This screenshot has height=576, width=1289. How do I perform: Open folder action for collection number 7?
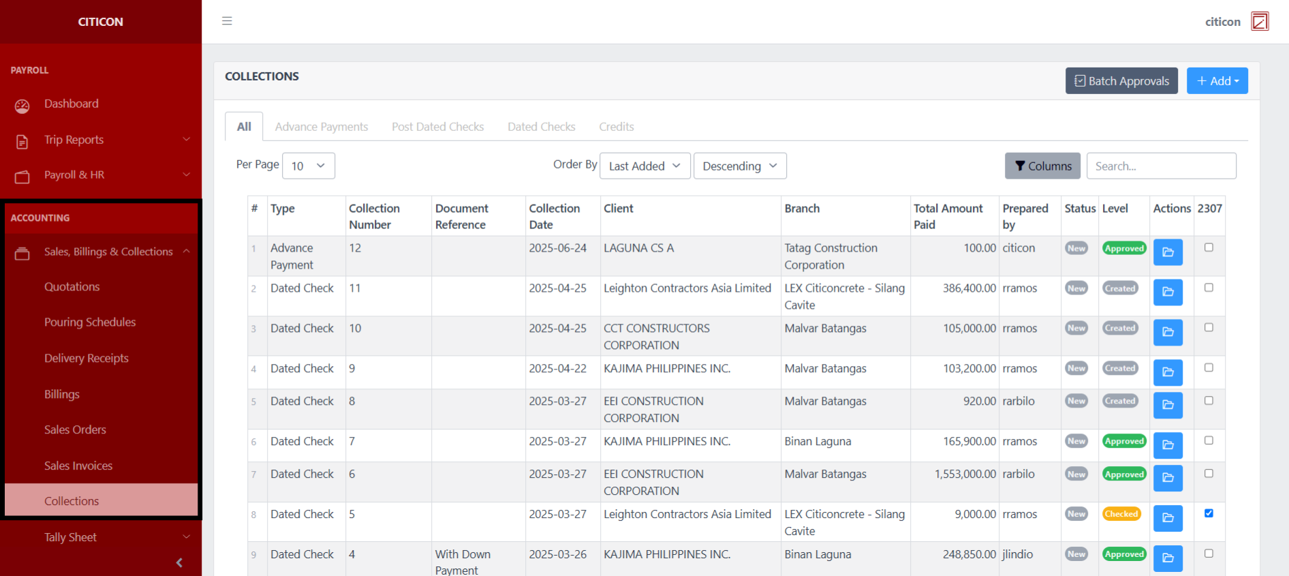click(1167, 445)
